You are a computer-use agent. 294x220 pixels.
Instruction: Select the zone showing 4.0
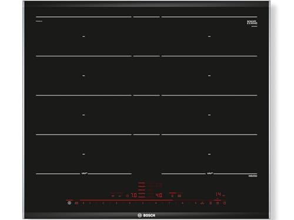point(159,195)
